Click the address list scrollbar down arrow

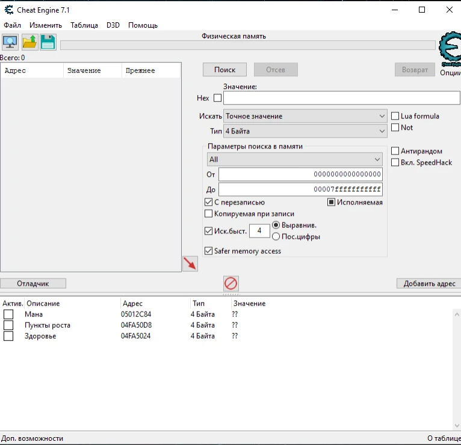[x=457, y=425]
